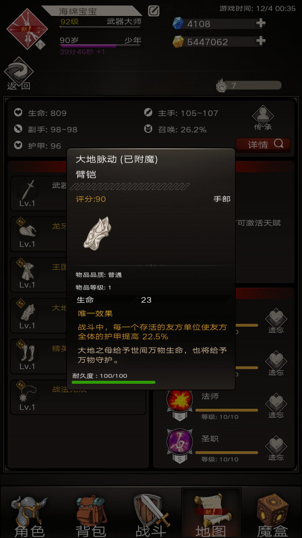Open the edit name pencil icon

pyautogui.click(x=154, y=11)
